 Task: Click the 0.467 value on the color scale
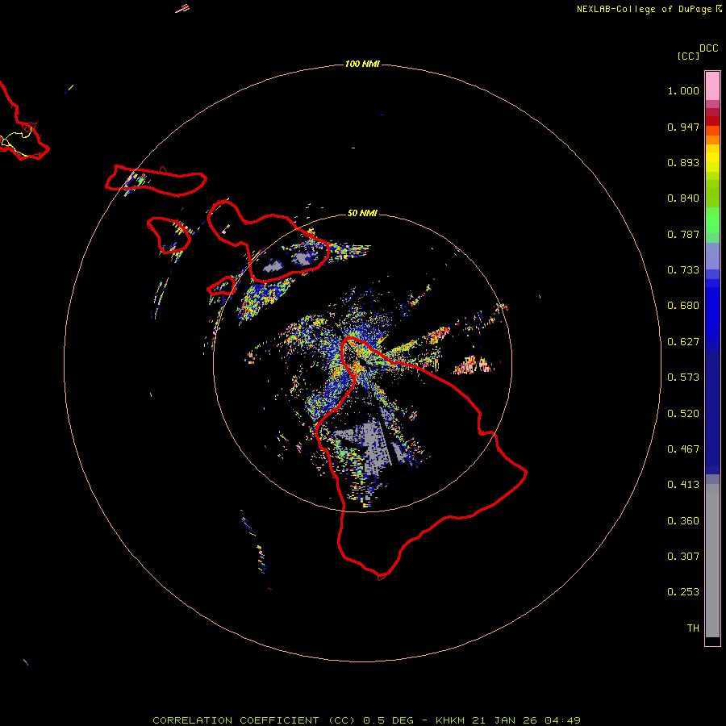point(683,449)
